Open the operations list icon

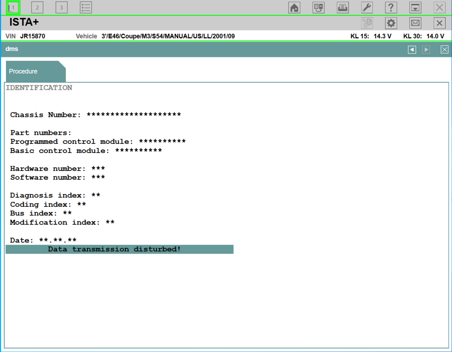pos(86,7)
